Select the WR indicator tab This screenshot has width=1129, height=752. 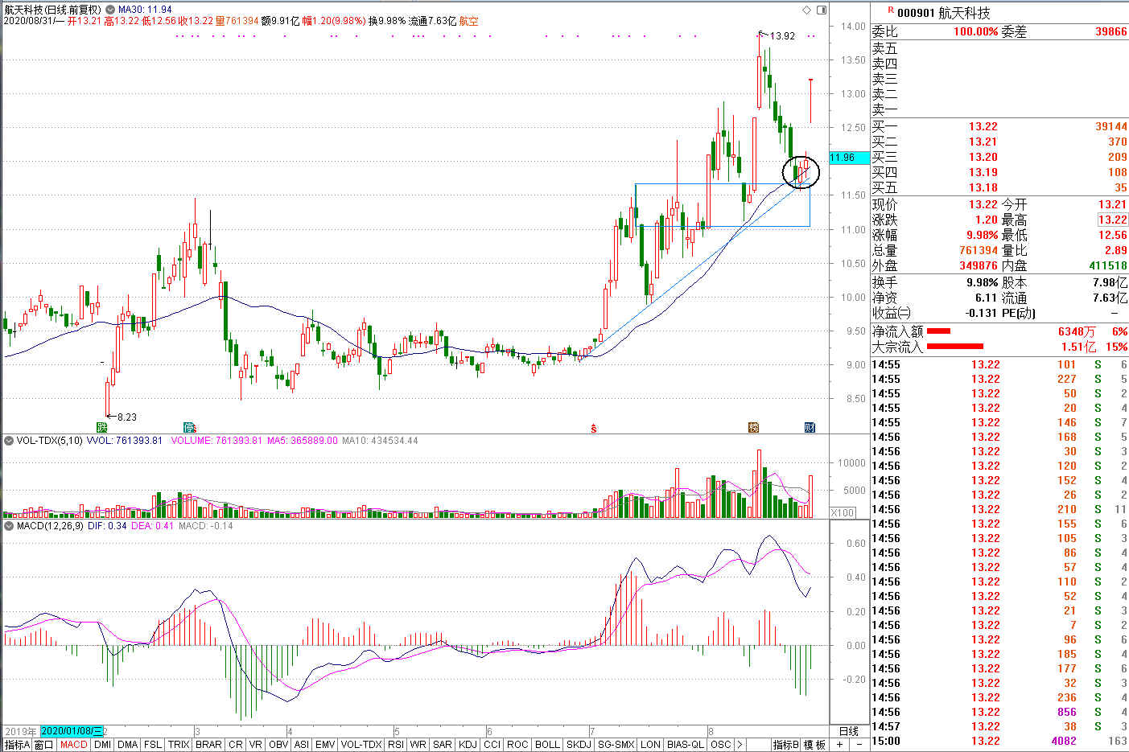(418, 745)
